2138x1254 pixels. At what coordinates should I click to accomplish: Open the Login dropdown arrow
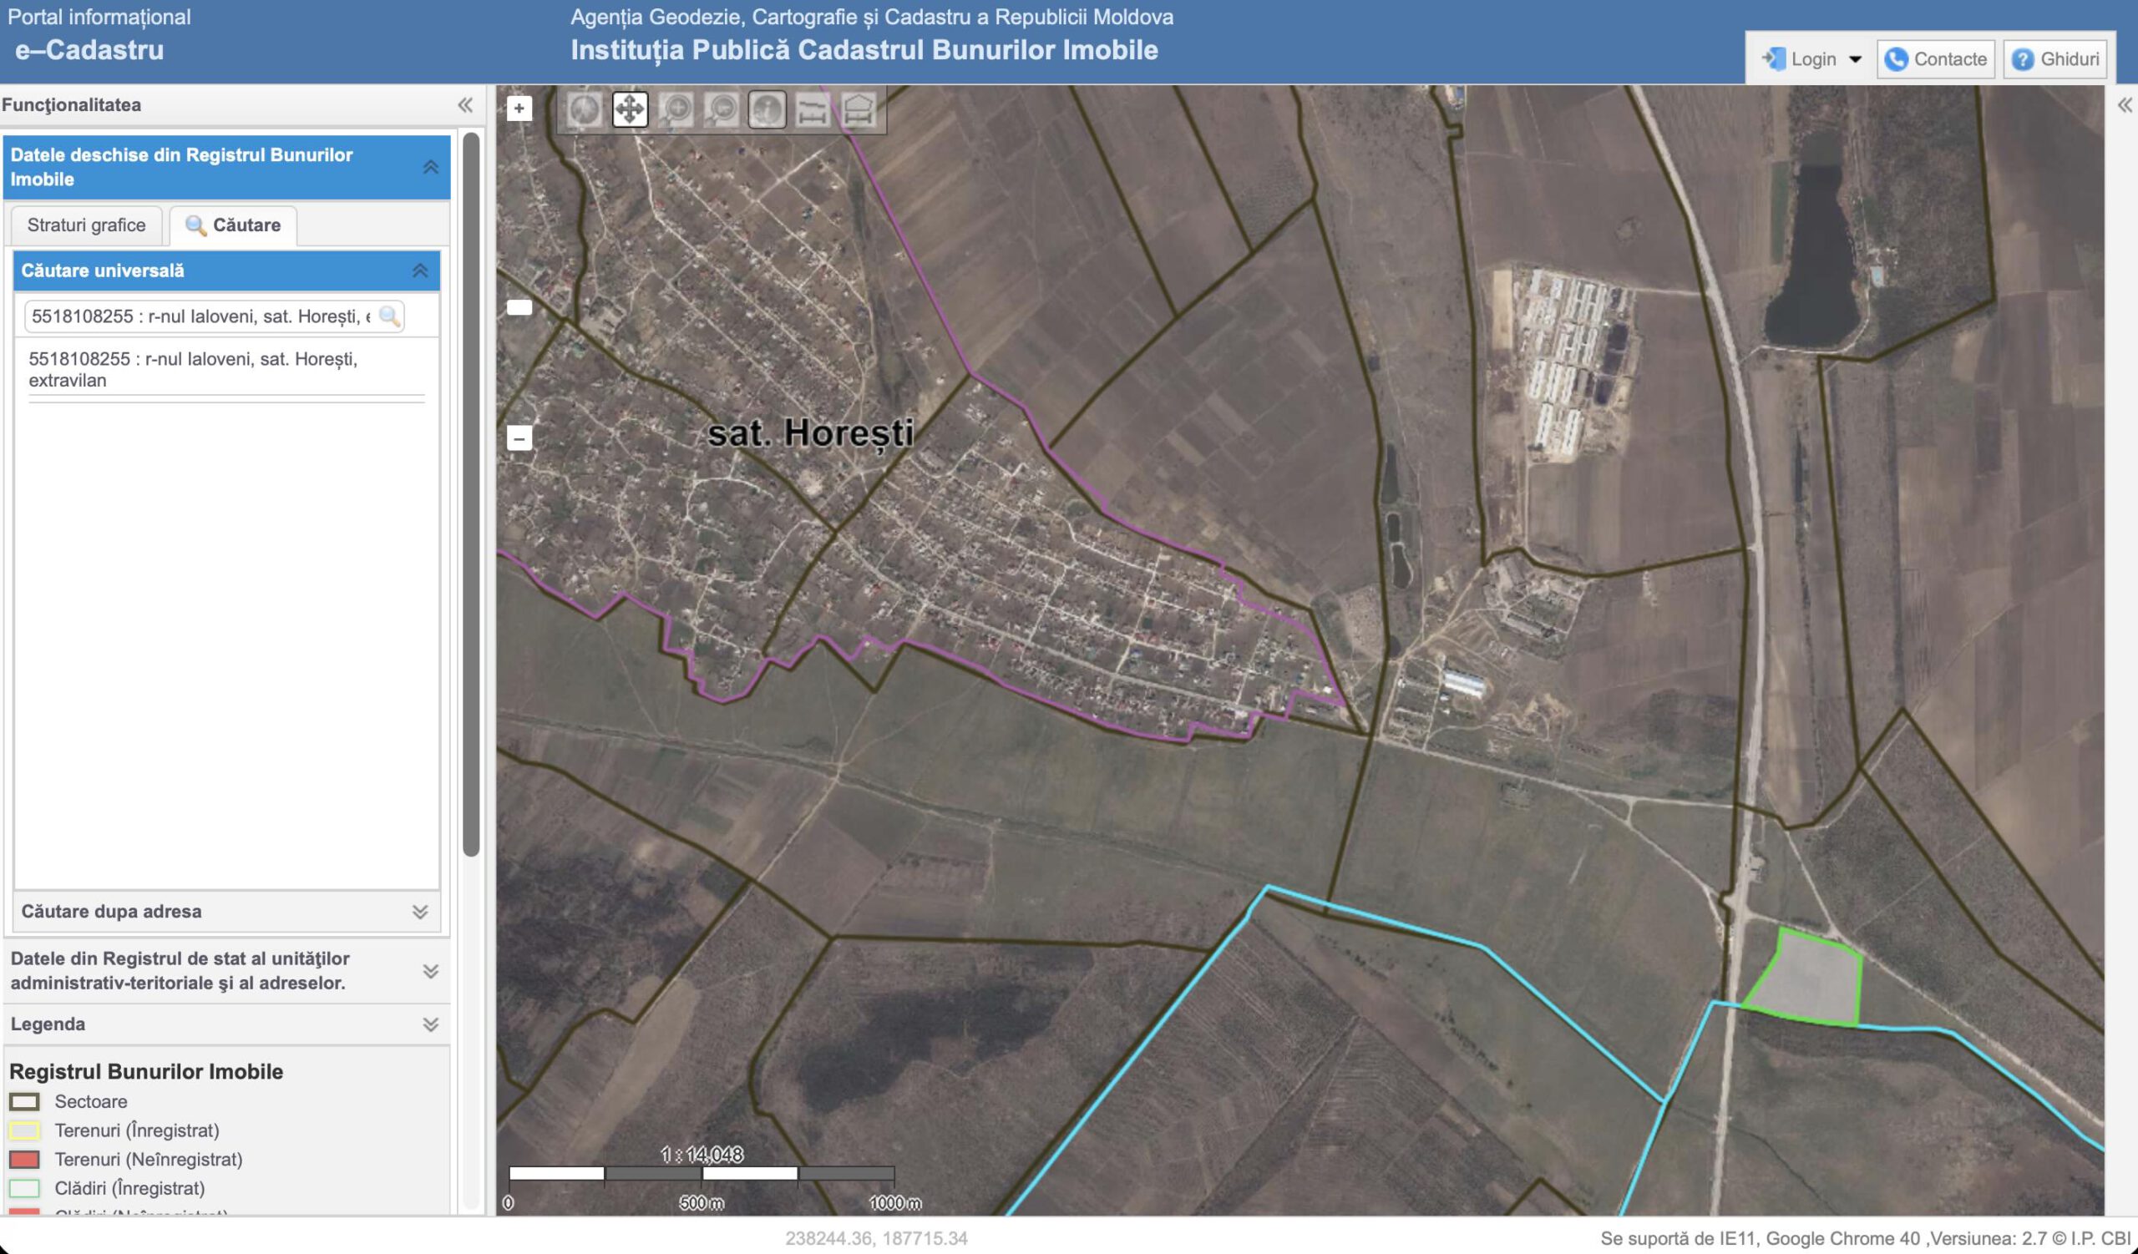click(1855, 59)
